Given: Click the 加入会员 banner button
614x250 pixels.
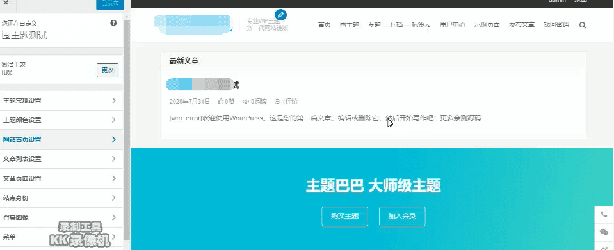Looking at the screenshot, I should [402, 216].
